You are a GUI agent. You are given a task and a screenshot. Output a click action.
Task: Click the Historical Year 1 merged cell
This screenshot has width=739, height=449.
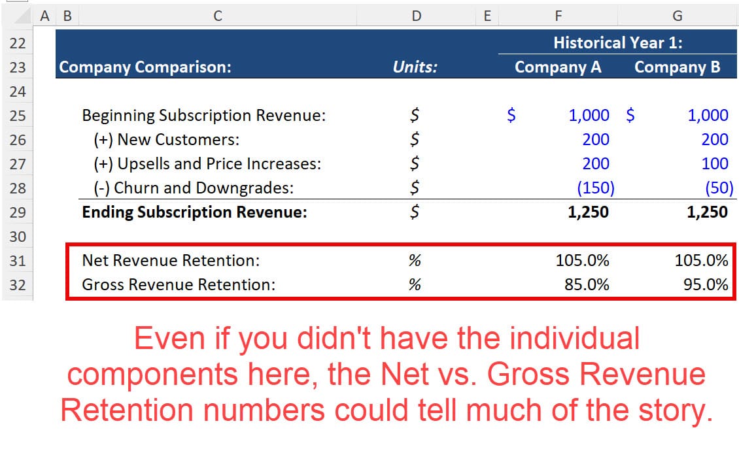[x=617, y=42]
